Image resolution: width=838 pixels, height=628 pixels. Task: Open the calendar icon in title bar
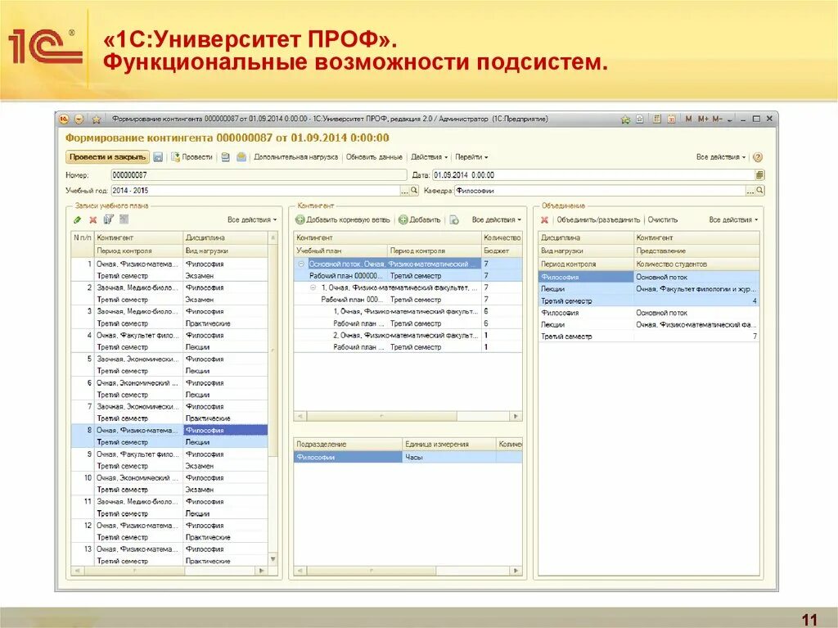click(x=671, y=119)
